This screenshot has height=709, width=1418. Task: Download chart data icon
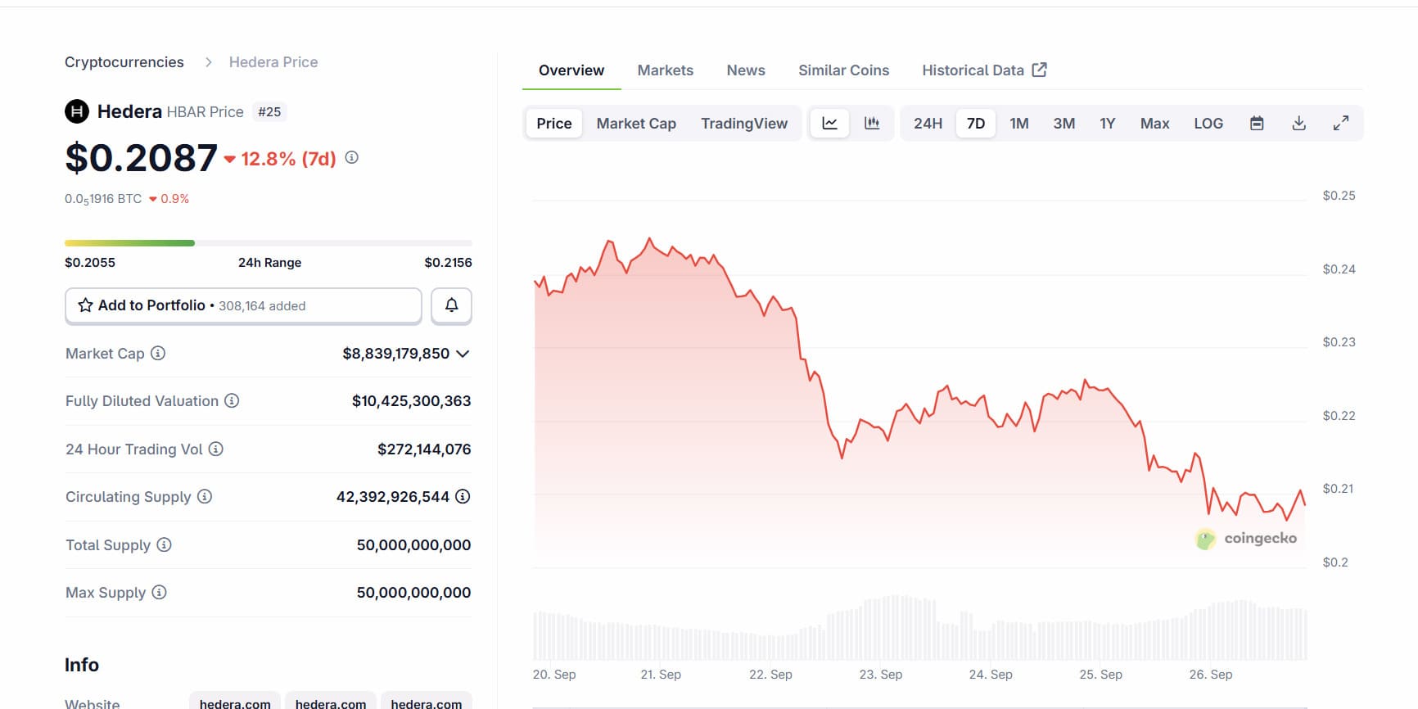pos(1298,124)
